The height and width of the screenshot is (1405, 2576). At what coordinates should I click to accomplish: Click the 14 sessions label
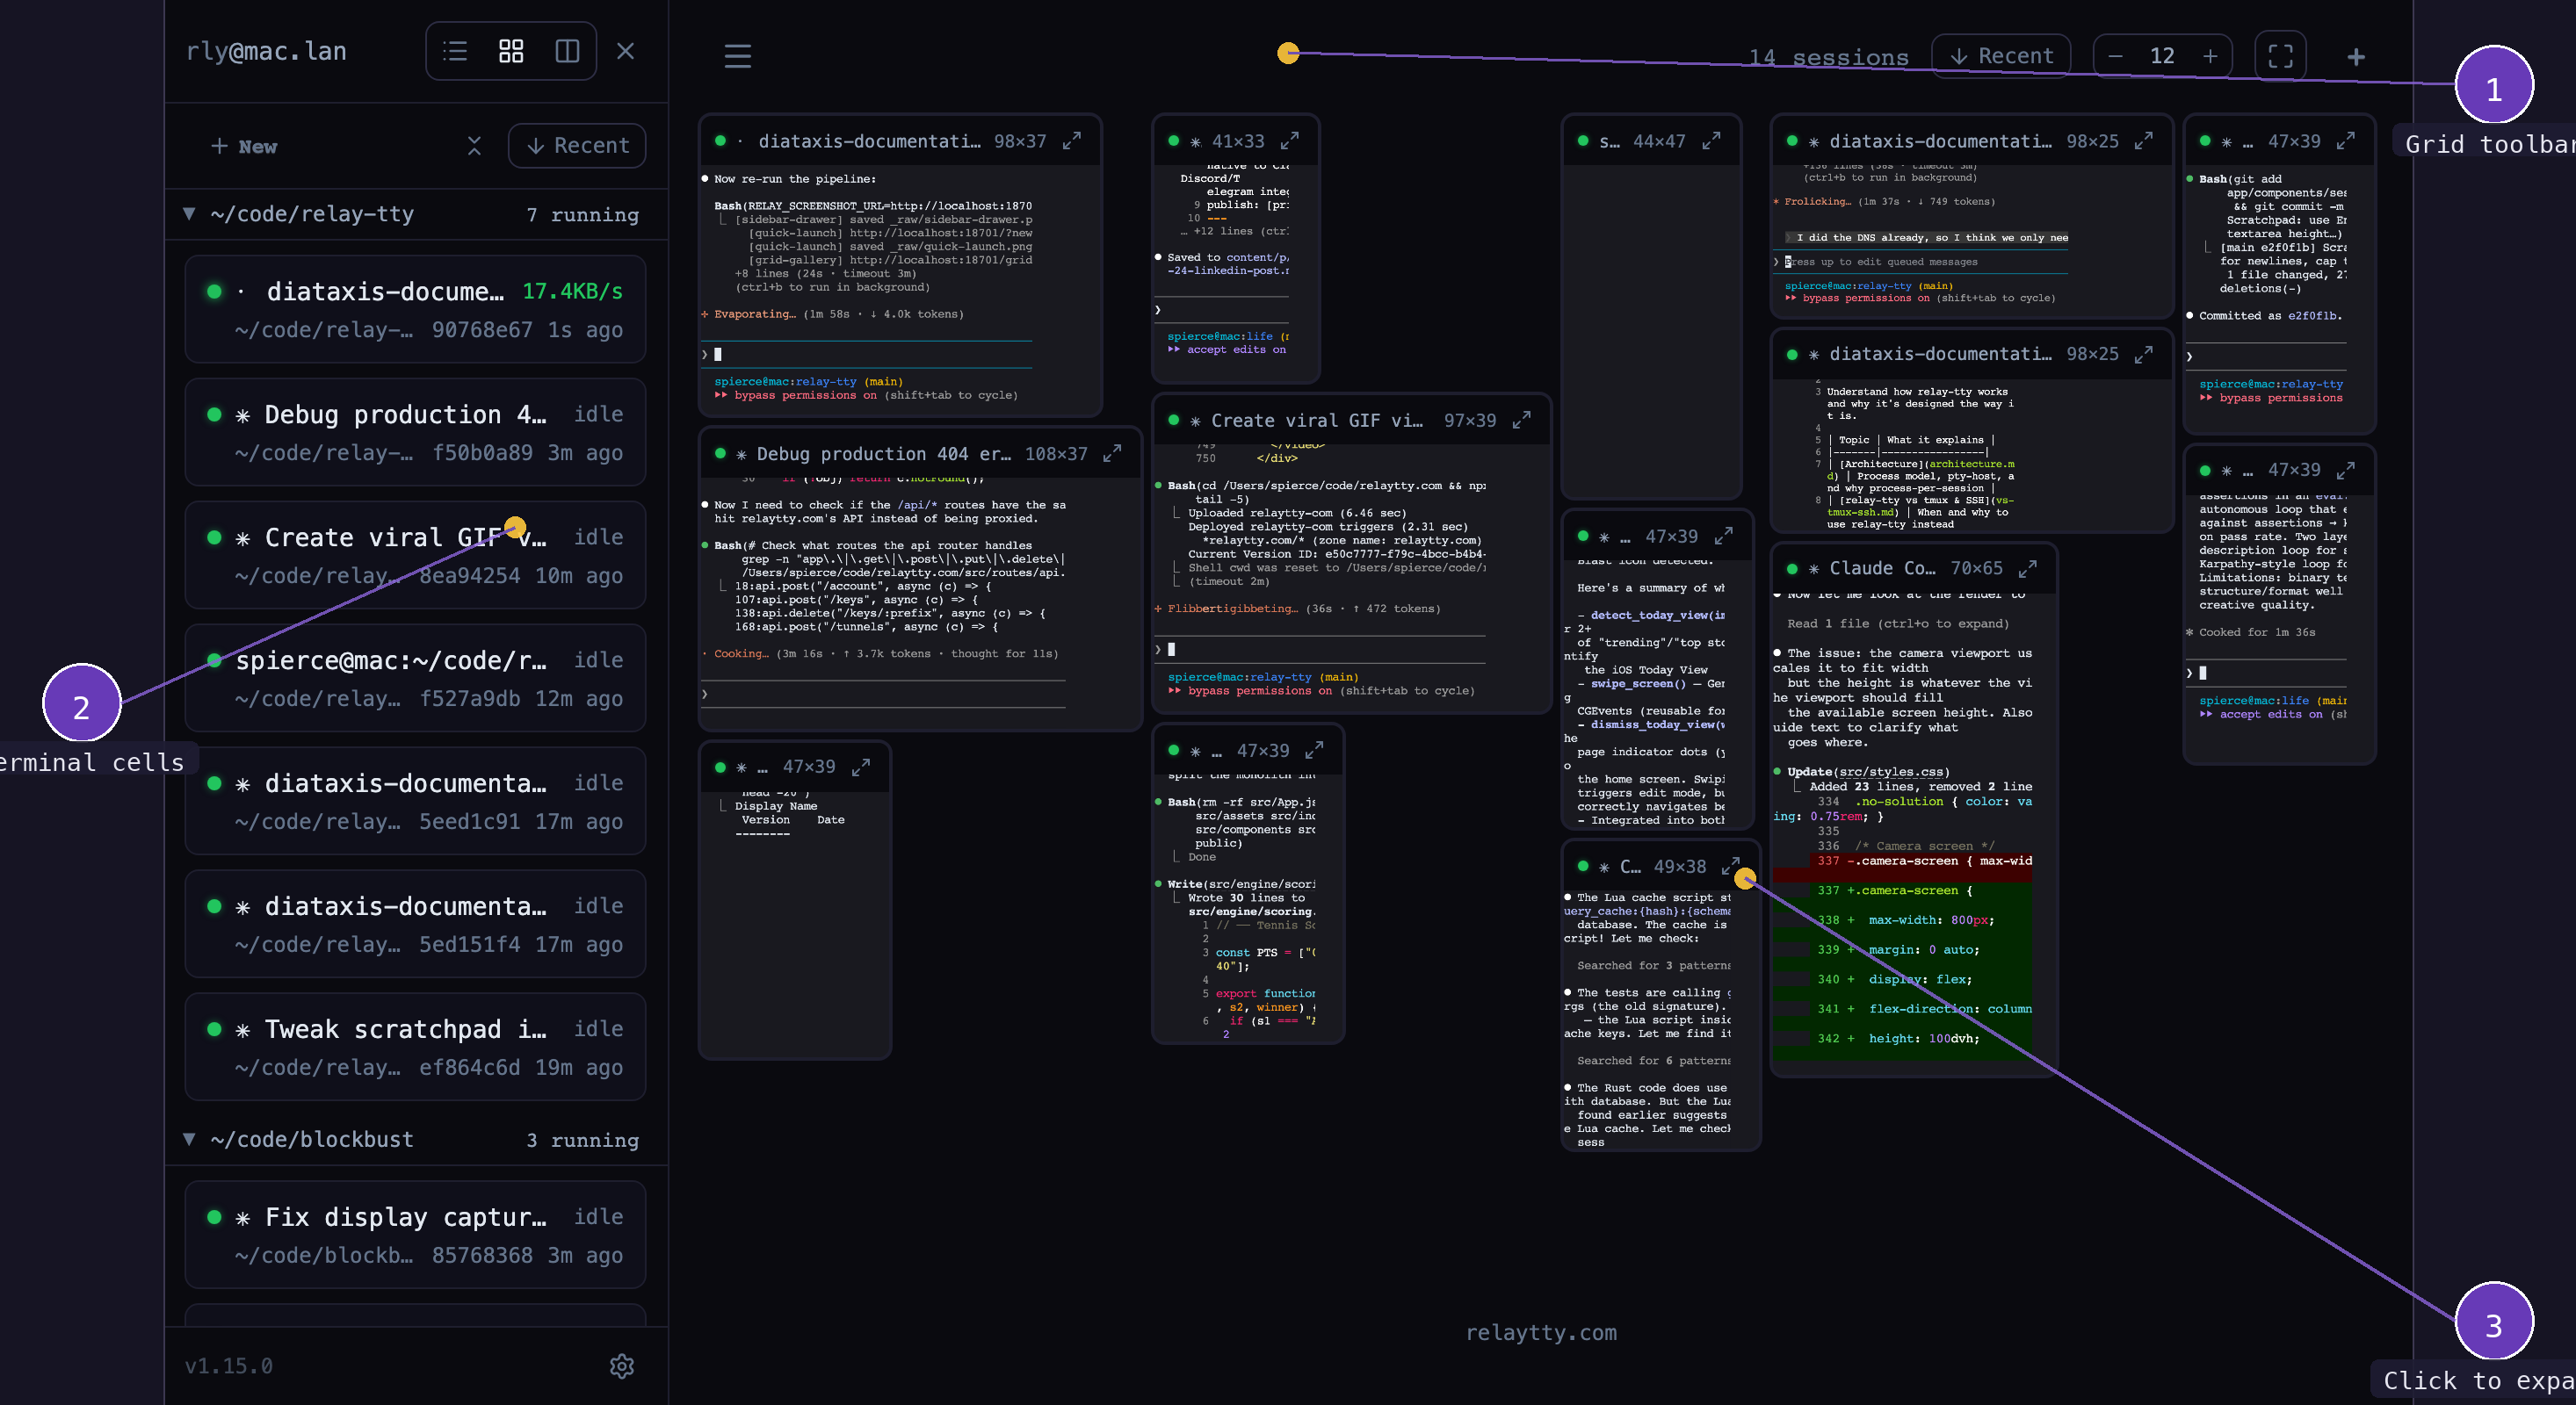(1828, 57)
